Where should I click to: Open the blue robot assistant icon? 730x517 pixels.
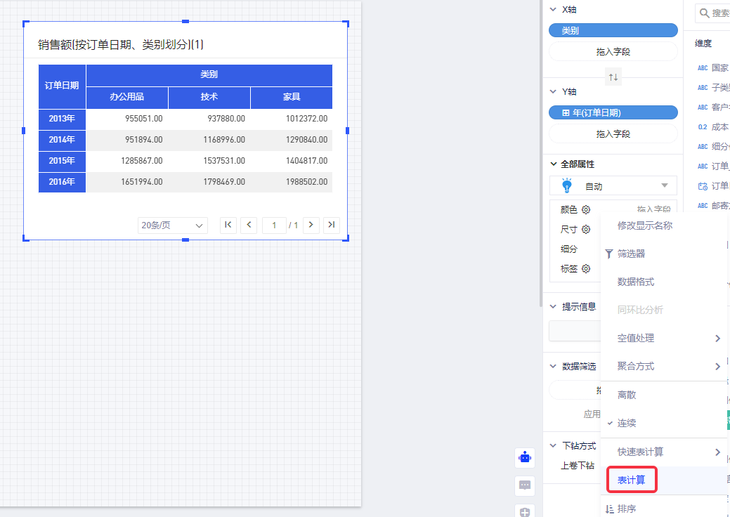click(525, 457)
